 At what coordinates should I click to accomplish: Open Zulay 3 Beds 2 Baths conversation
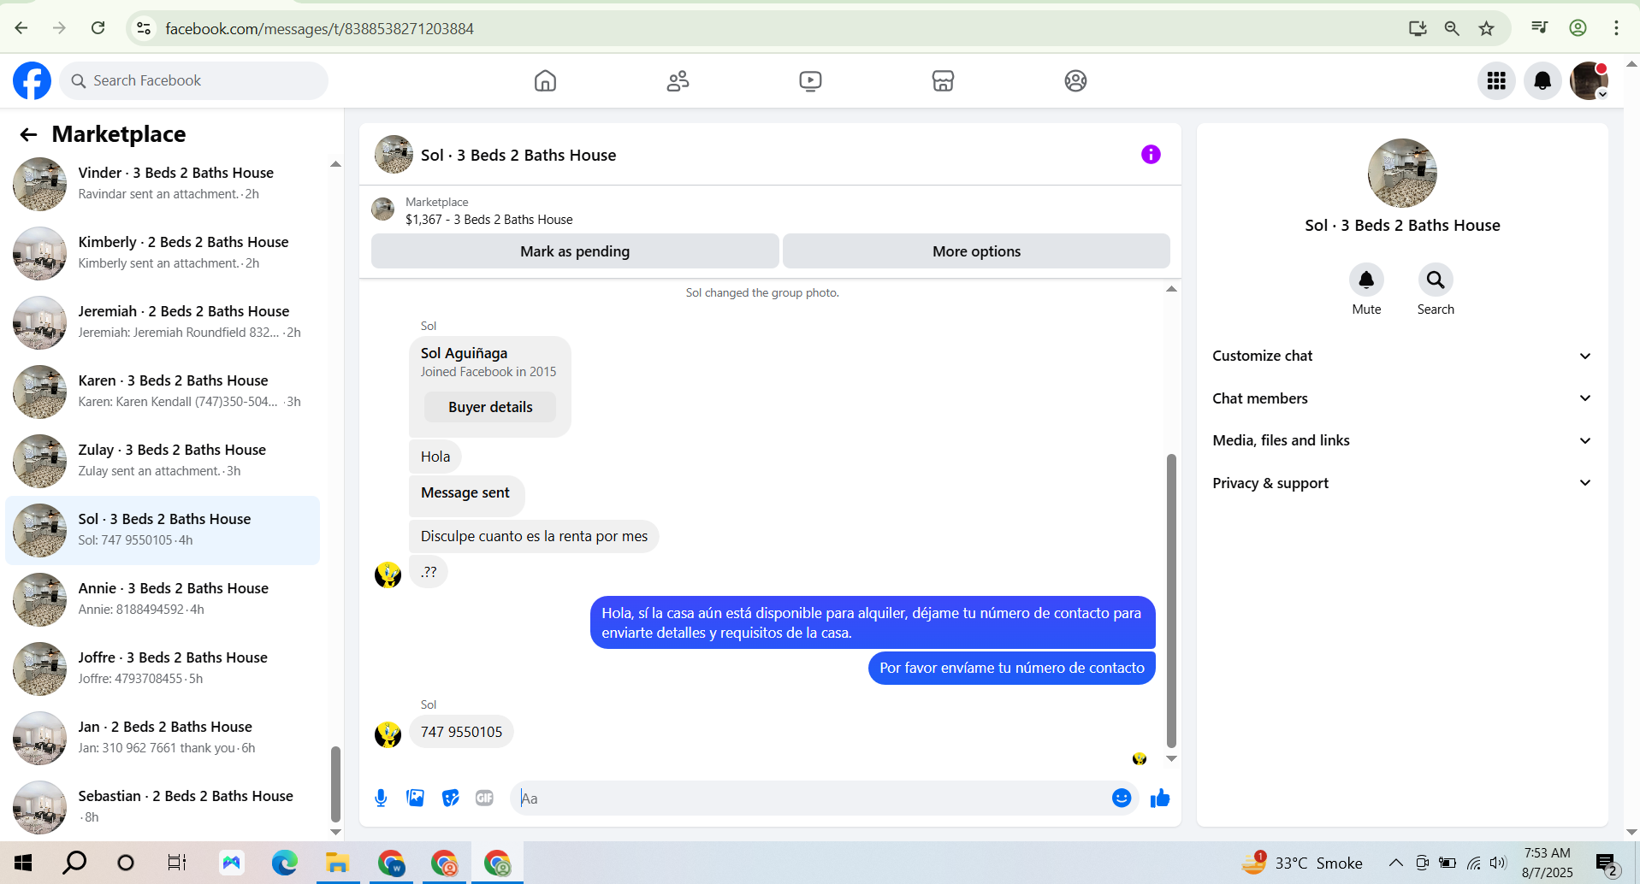(x=163, y=460)
